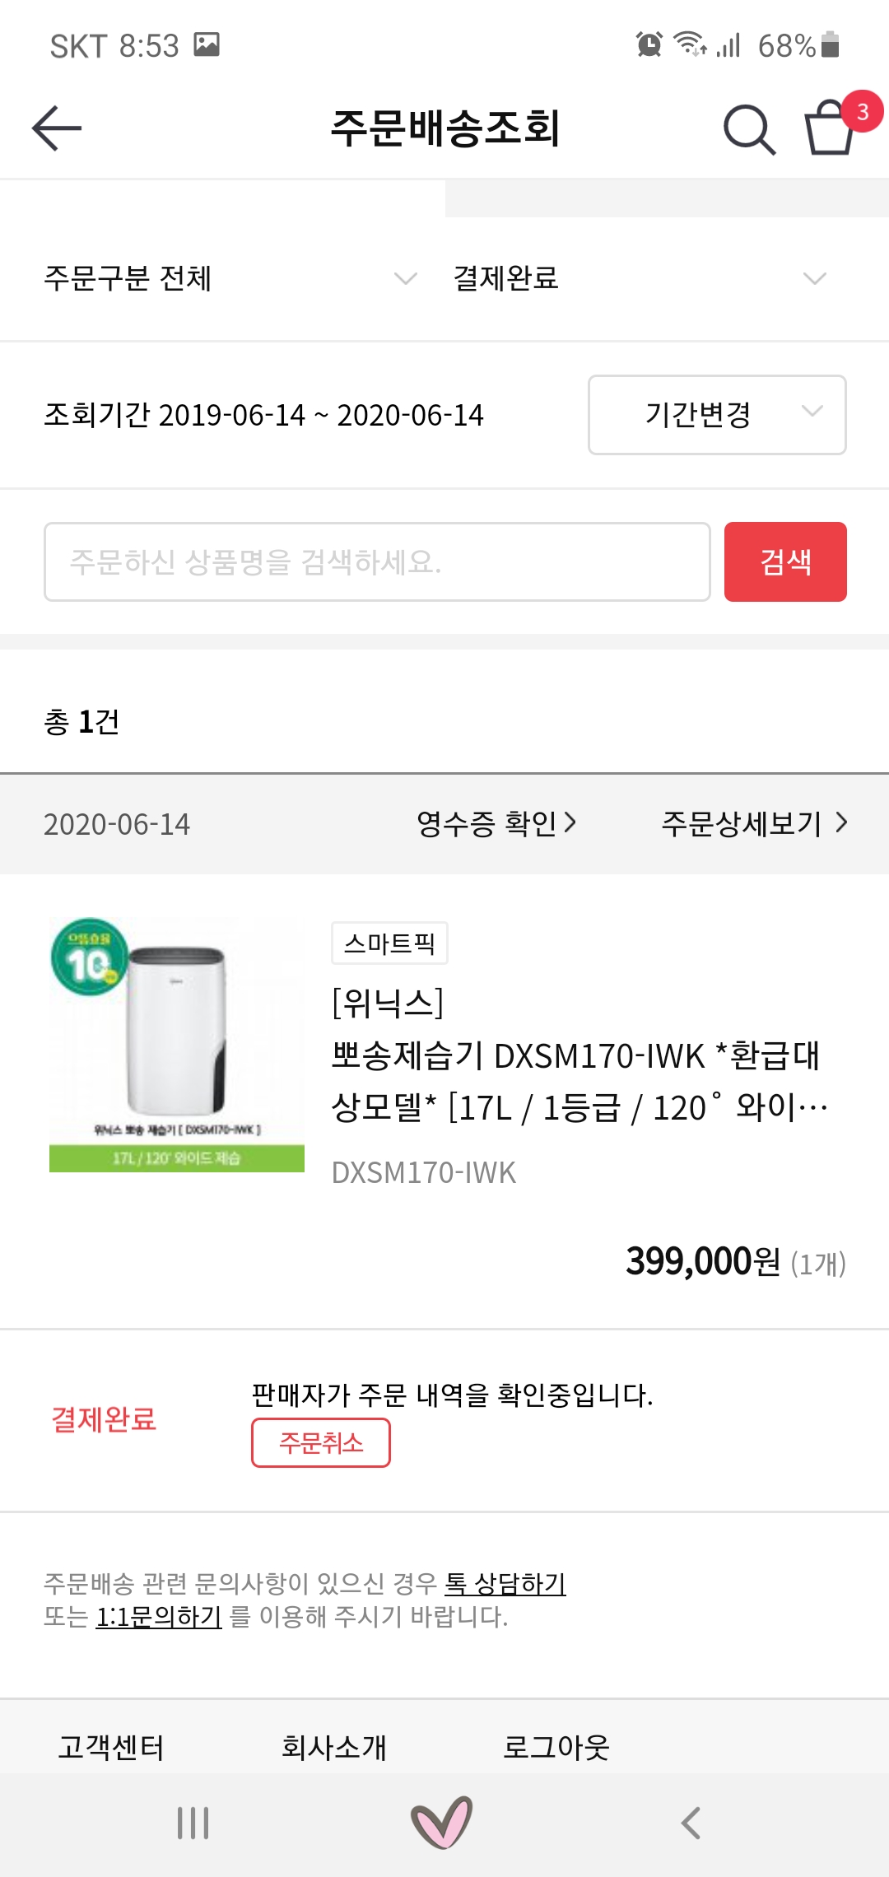The height and width of the screenshot is (1877, 889).
Task: Tap the back arrow icon
Action: [57, 128]
